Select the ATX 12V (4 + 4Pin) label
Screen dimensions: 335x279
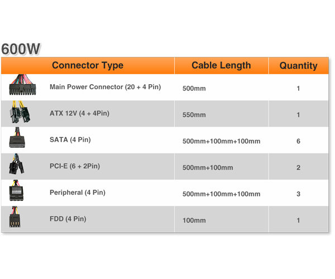79,113
